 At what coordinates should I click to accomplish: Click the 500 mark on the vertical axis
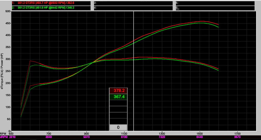[x=7, y=11]
